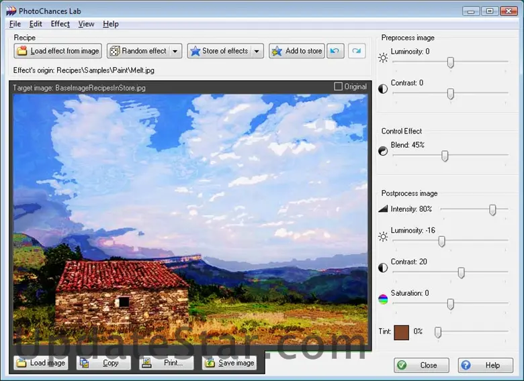Click the brown Tint color swatch
The height and width of the screenshot is (381, 524).
pos(402,332)
